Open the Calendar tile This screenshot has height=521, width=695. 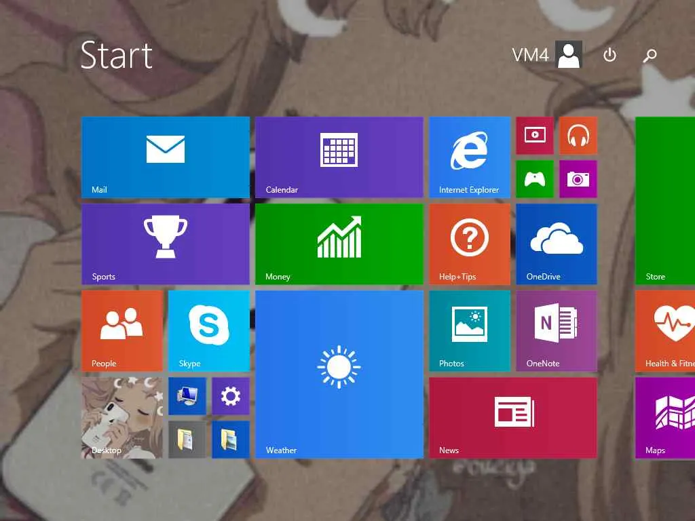(339, 157)
